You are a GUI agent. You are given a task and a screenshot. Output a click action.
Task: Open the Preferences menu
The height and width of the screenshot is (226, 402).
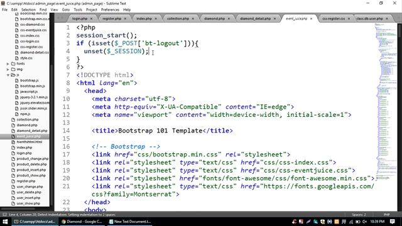coord(110,9)
